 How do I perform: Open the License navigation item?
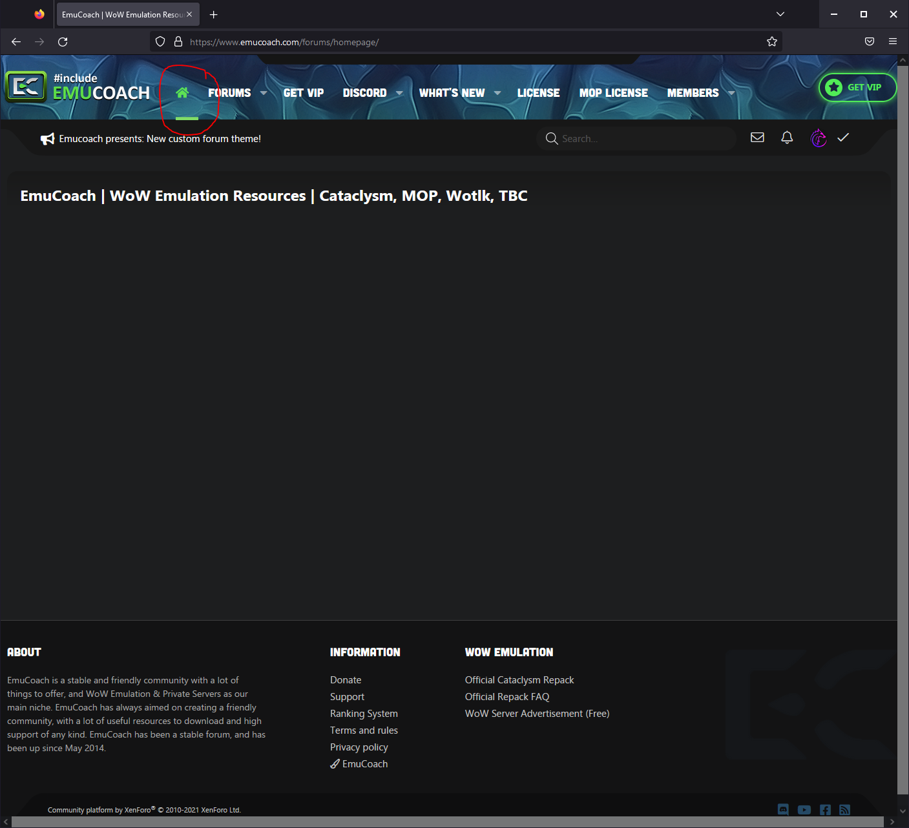538,93
